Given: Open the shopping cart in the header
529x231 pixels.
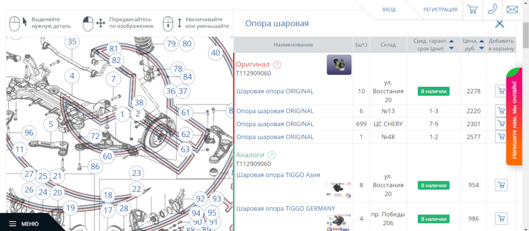Looking at the screenshot, I should pyautogui.click(x=472, y=9).
